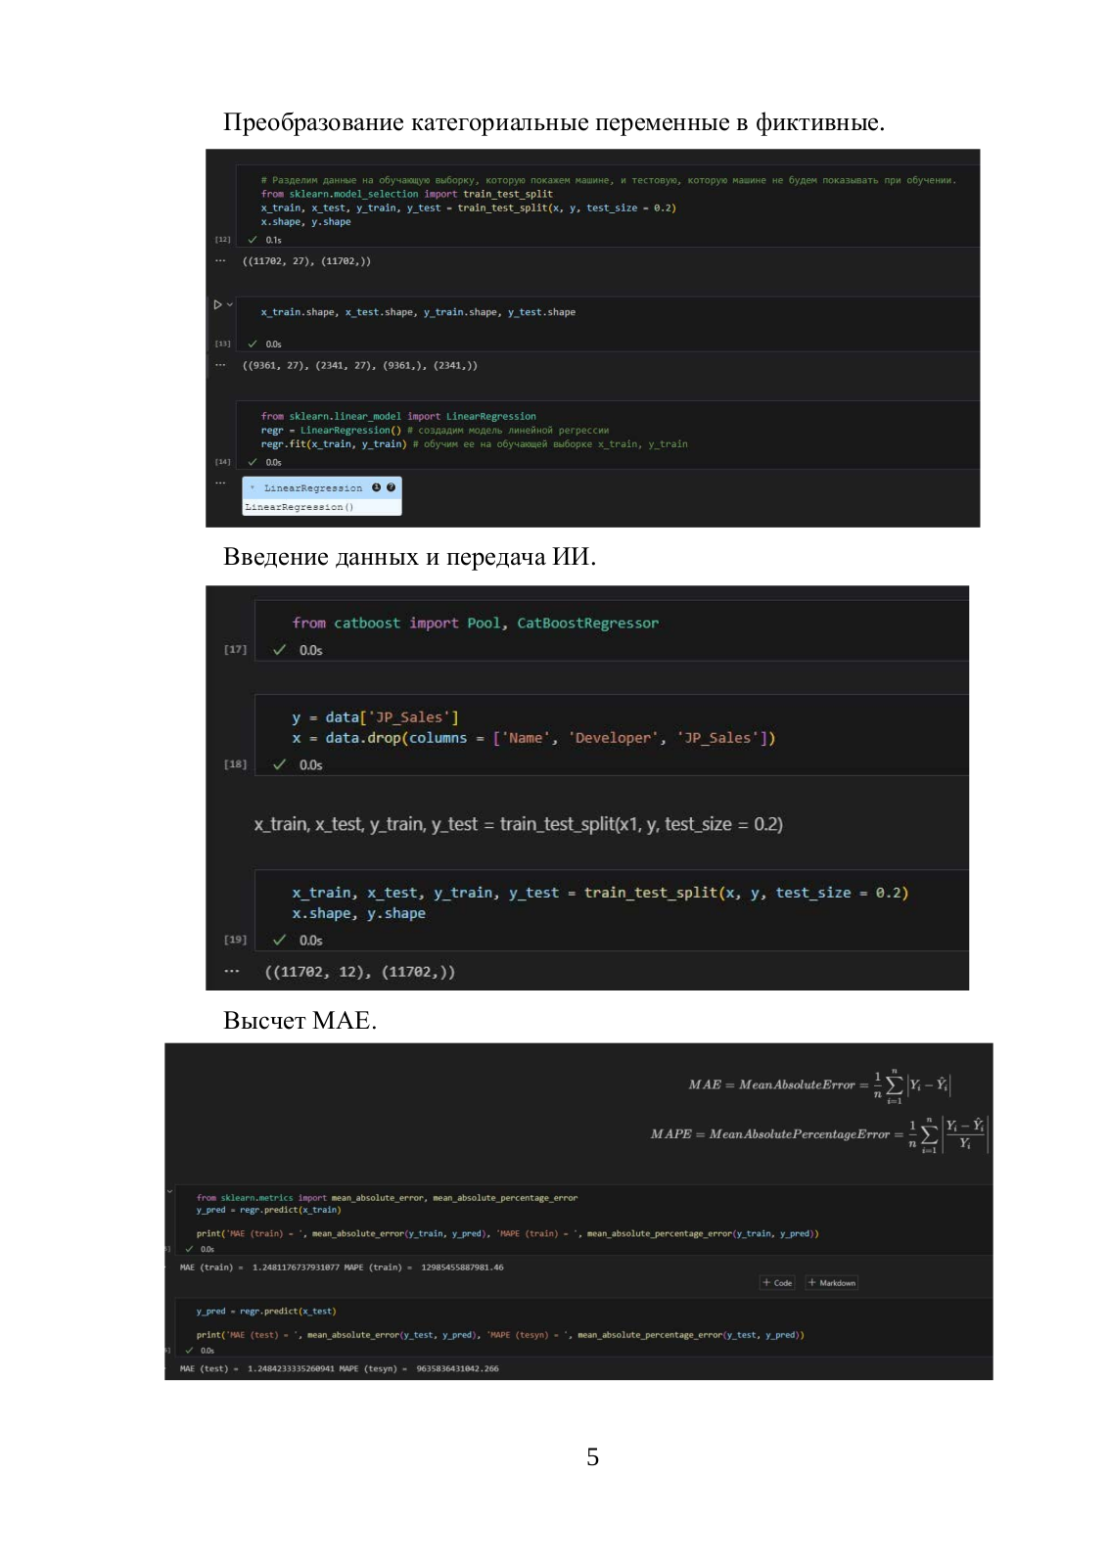Click the LinearRegression() output text box
The width and height of the screenshot is (1108, 1566).
[x=321, y=507]
